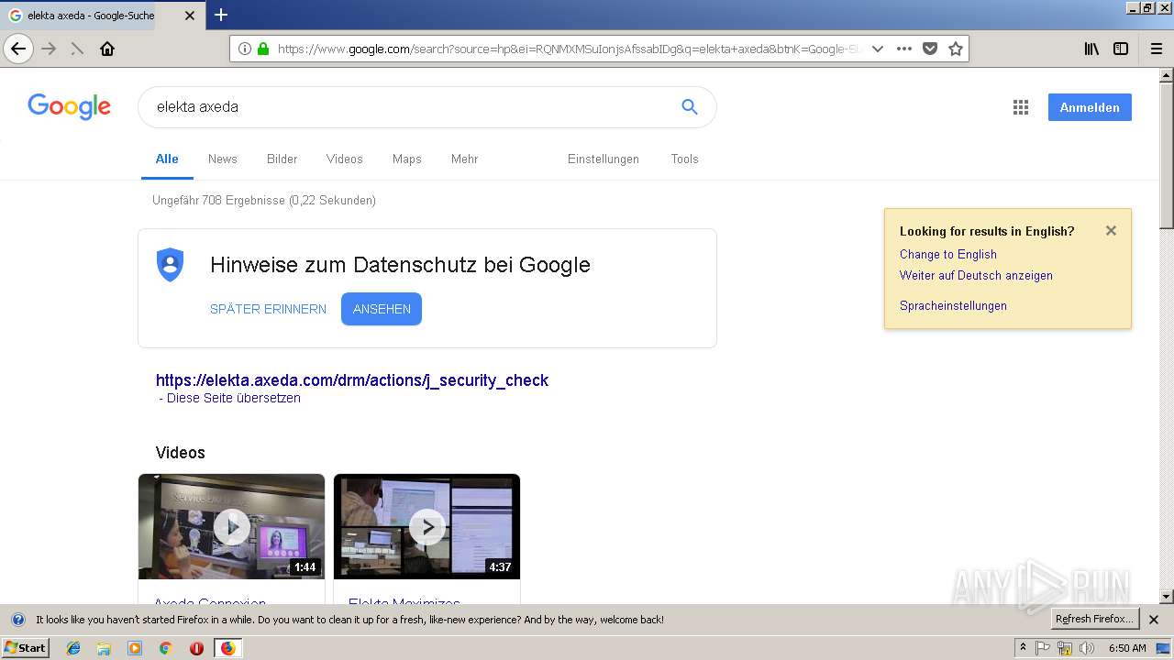
Task: Click SPÄTER ERINNERN link
Action: [268, 309]
